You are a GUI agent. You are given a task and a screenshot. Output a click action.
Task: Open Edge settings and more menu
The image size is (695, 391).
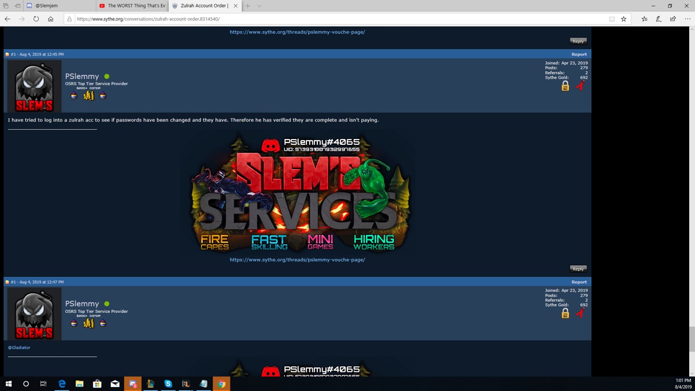click(687, 19)
